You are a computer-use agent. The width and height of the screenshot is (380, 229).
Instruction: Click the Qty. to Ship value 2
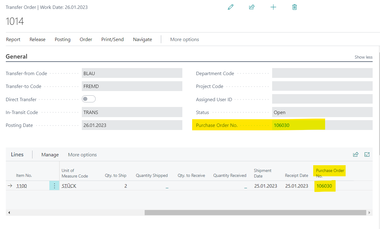126,186
